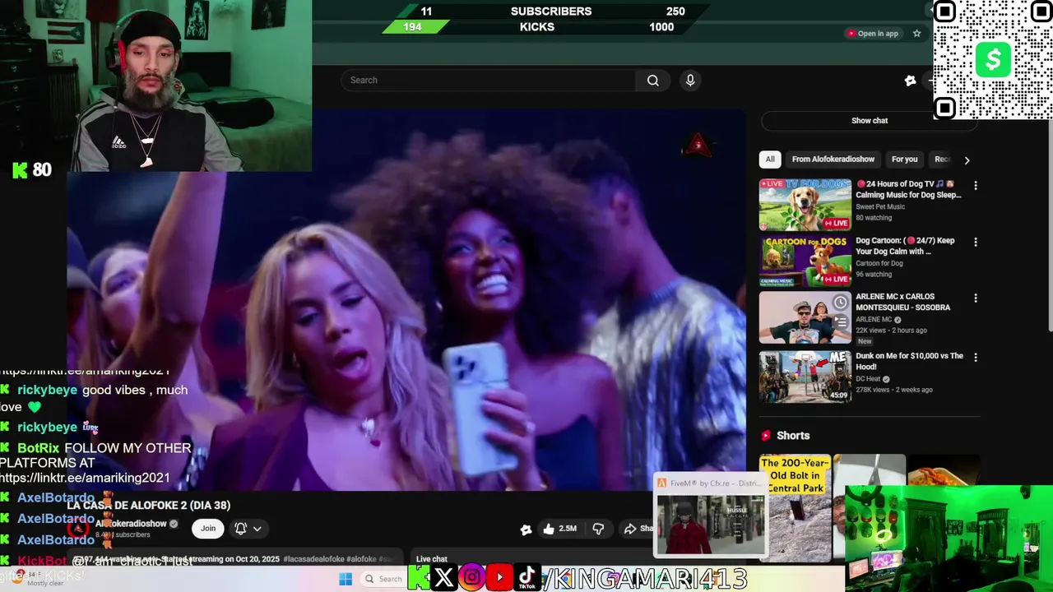Bookmark this page with the star icon
Viewport: 1053px width, 592px height.
(x=916, y=34)
